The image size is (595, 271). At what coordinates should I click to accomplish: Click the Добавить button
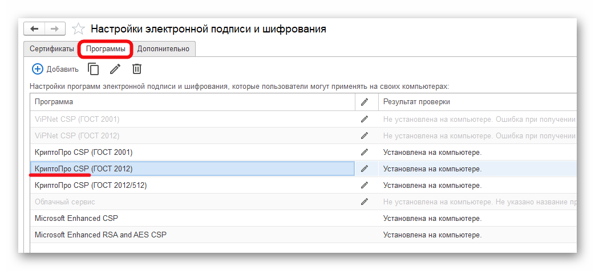click(55, 69)
